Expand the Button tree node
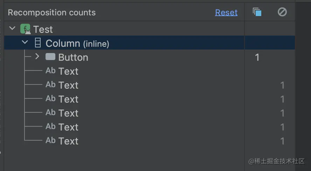This screenshot has width=311, height=171. [x=37, y=57]
